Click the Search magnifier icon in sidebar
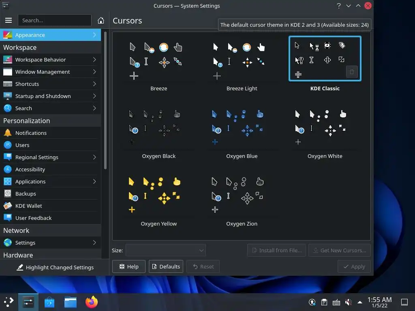Viewport: 415px width, 311px height. (8, 108)
